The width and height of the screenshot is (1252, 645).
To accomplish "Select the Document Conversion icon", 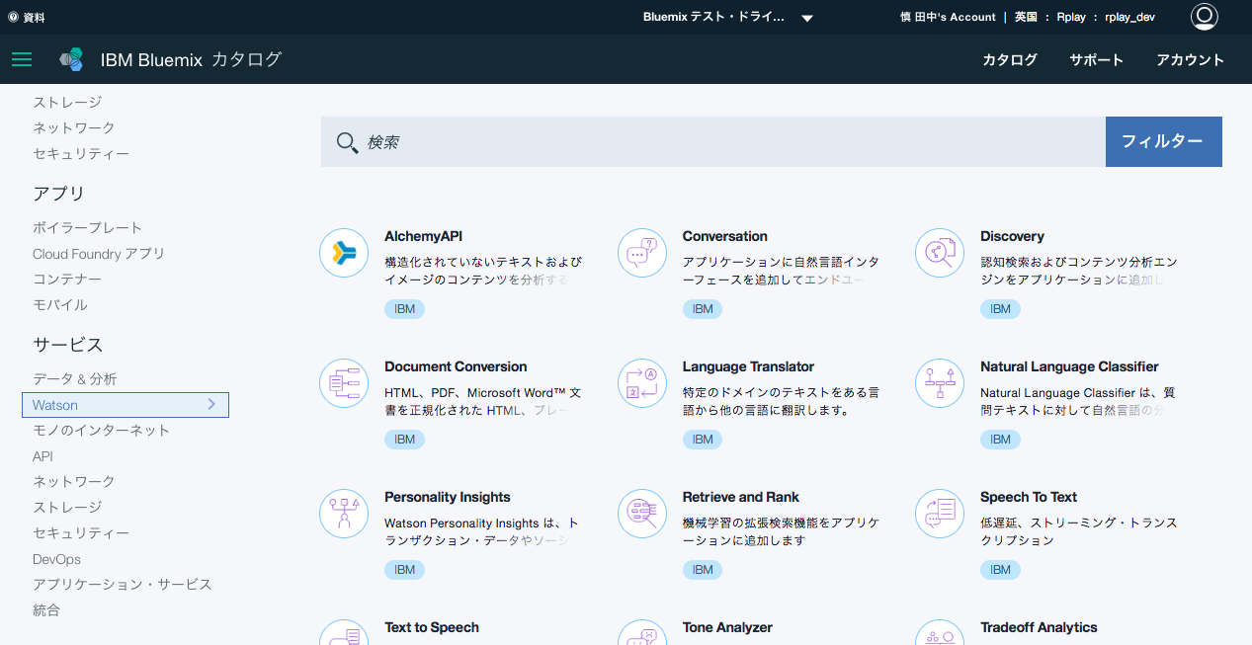I will tap(344, 383).
